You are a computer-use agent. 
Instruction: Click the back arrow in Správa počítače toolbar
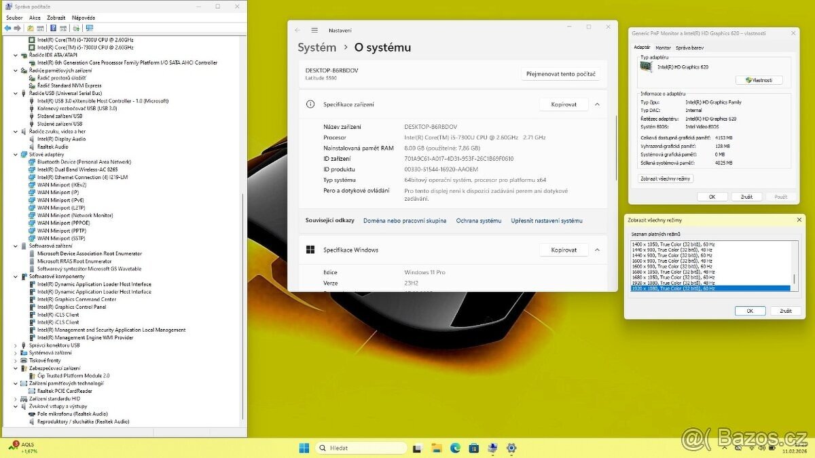point(7,28)
